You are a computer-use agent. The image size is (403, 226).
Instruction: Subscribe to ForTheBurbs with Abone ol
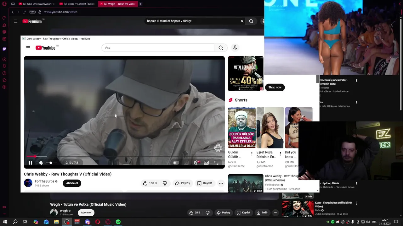(72, 183)
